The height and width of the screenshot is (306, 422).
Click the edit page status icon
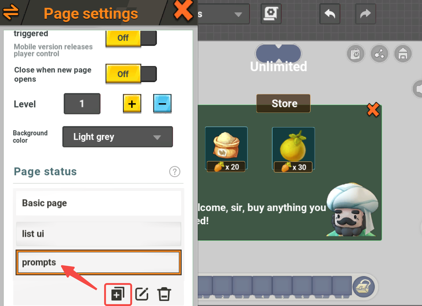pos(142,294)
